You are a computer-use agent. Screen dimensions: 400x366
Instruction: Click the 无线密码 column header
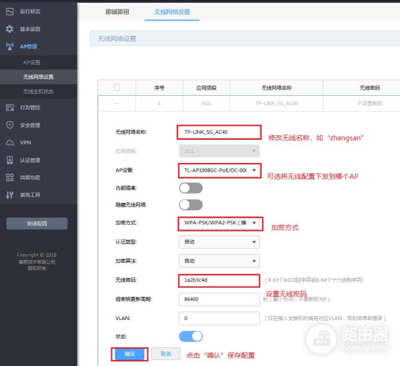369,88
